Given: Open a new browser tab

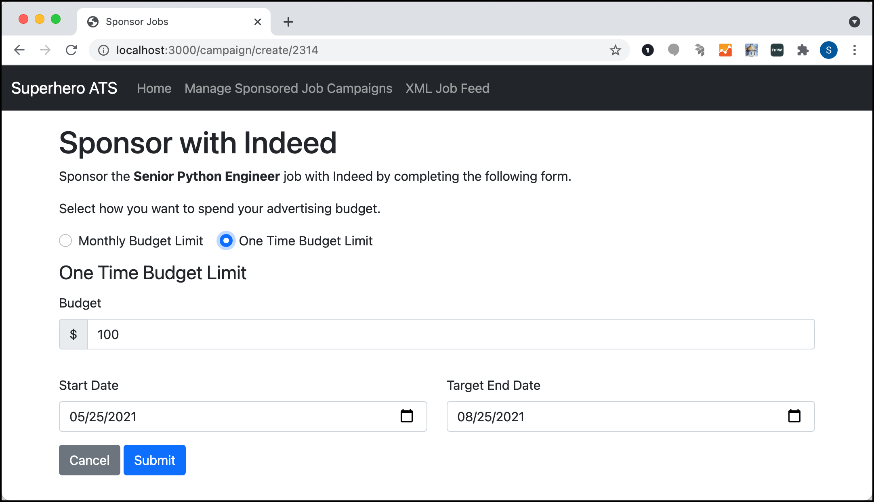Looking at the screenshot, I should (288, 22).
